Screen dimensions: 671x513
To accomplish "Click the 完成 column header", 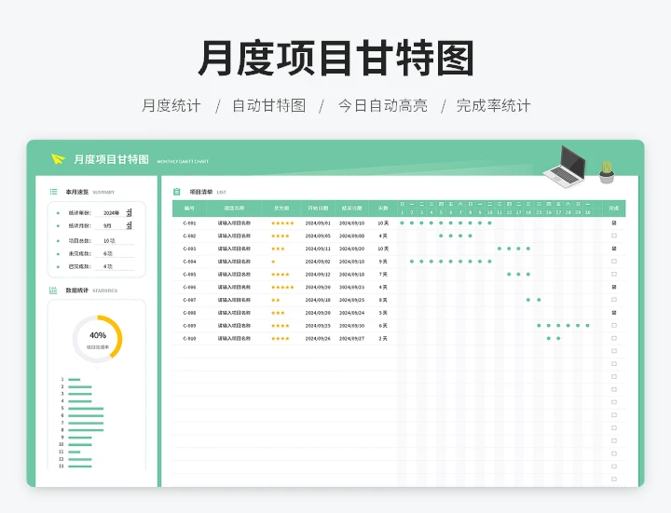I will click(x=614, y=209).
